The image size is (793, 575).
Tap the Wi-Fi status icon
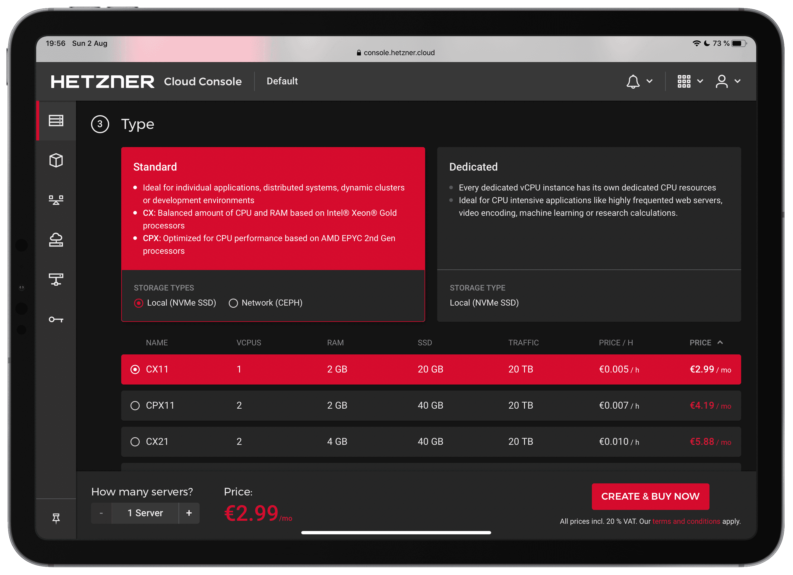tap(697, 43)
